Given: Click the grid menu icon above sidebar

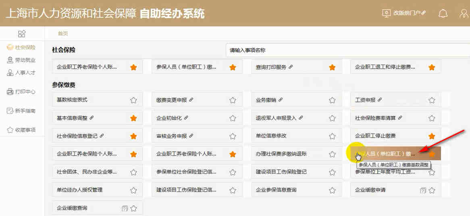Looking at the screenshot, I should [22, 34].
